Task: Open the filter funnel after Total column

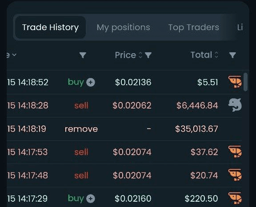Action: pyautogui.click(x=232, y=55)
